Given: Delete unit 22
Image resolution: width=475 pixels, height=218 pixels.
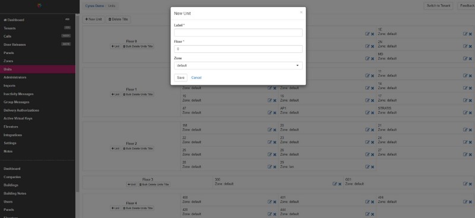Looking at the screenshot, I should click(x=275, y=143).
